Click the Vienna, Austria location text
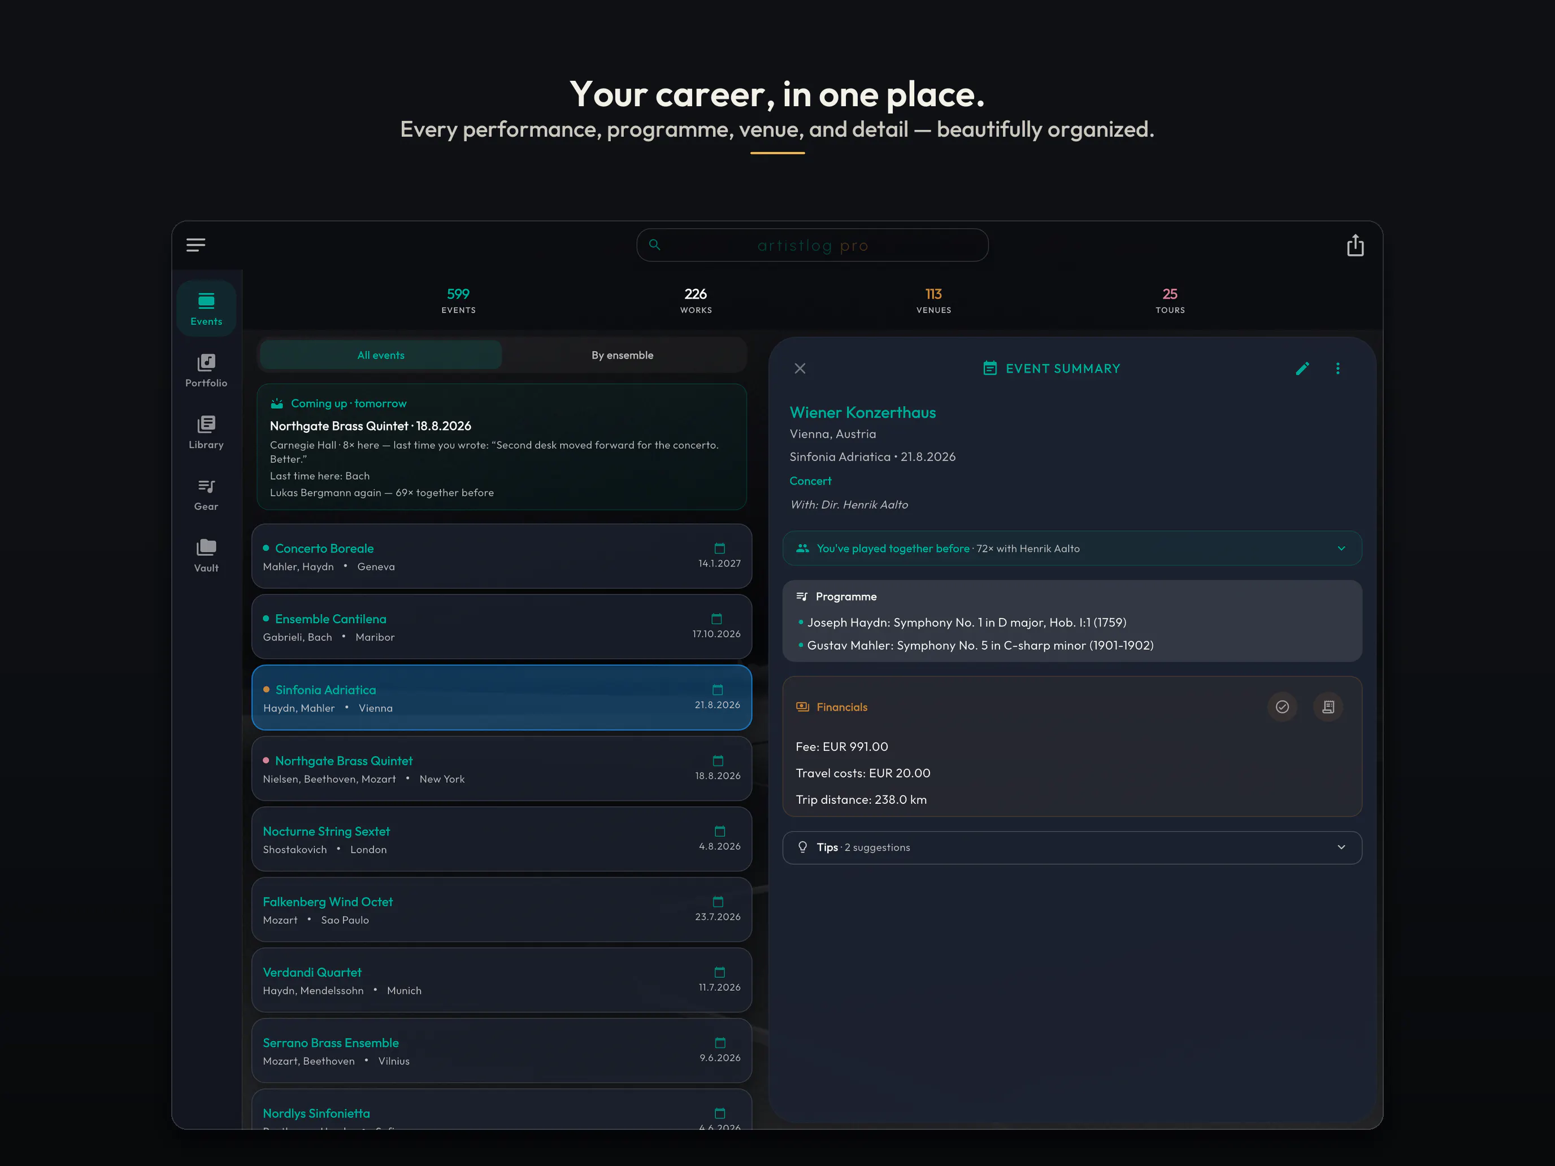 tap(832, 434)
